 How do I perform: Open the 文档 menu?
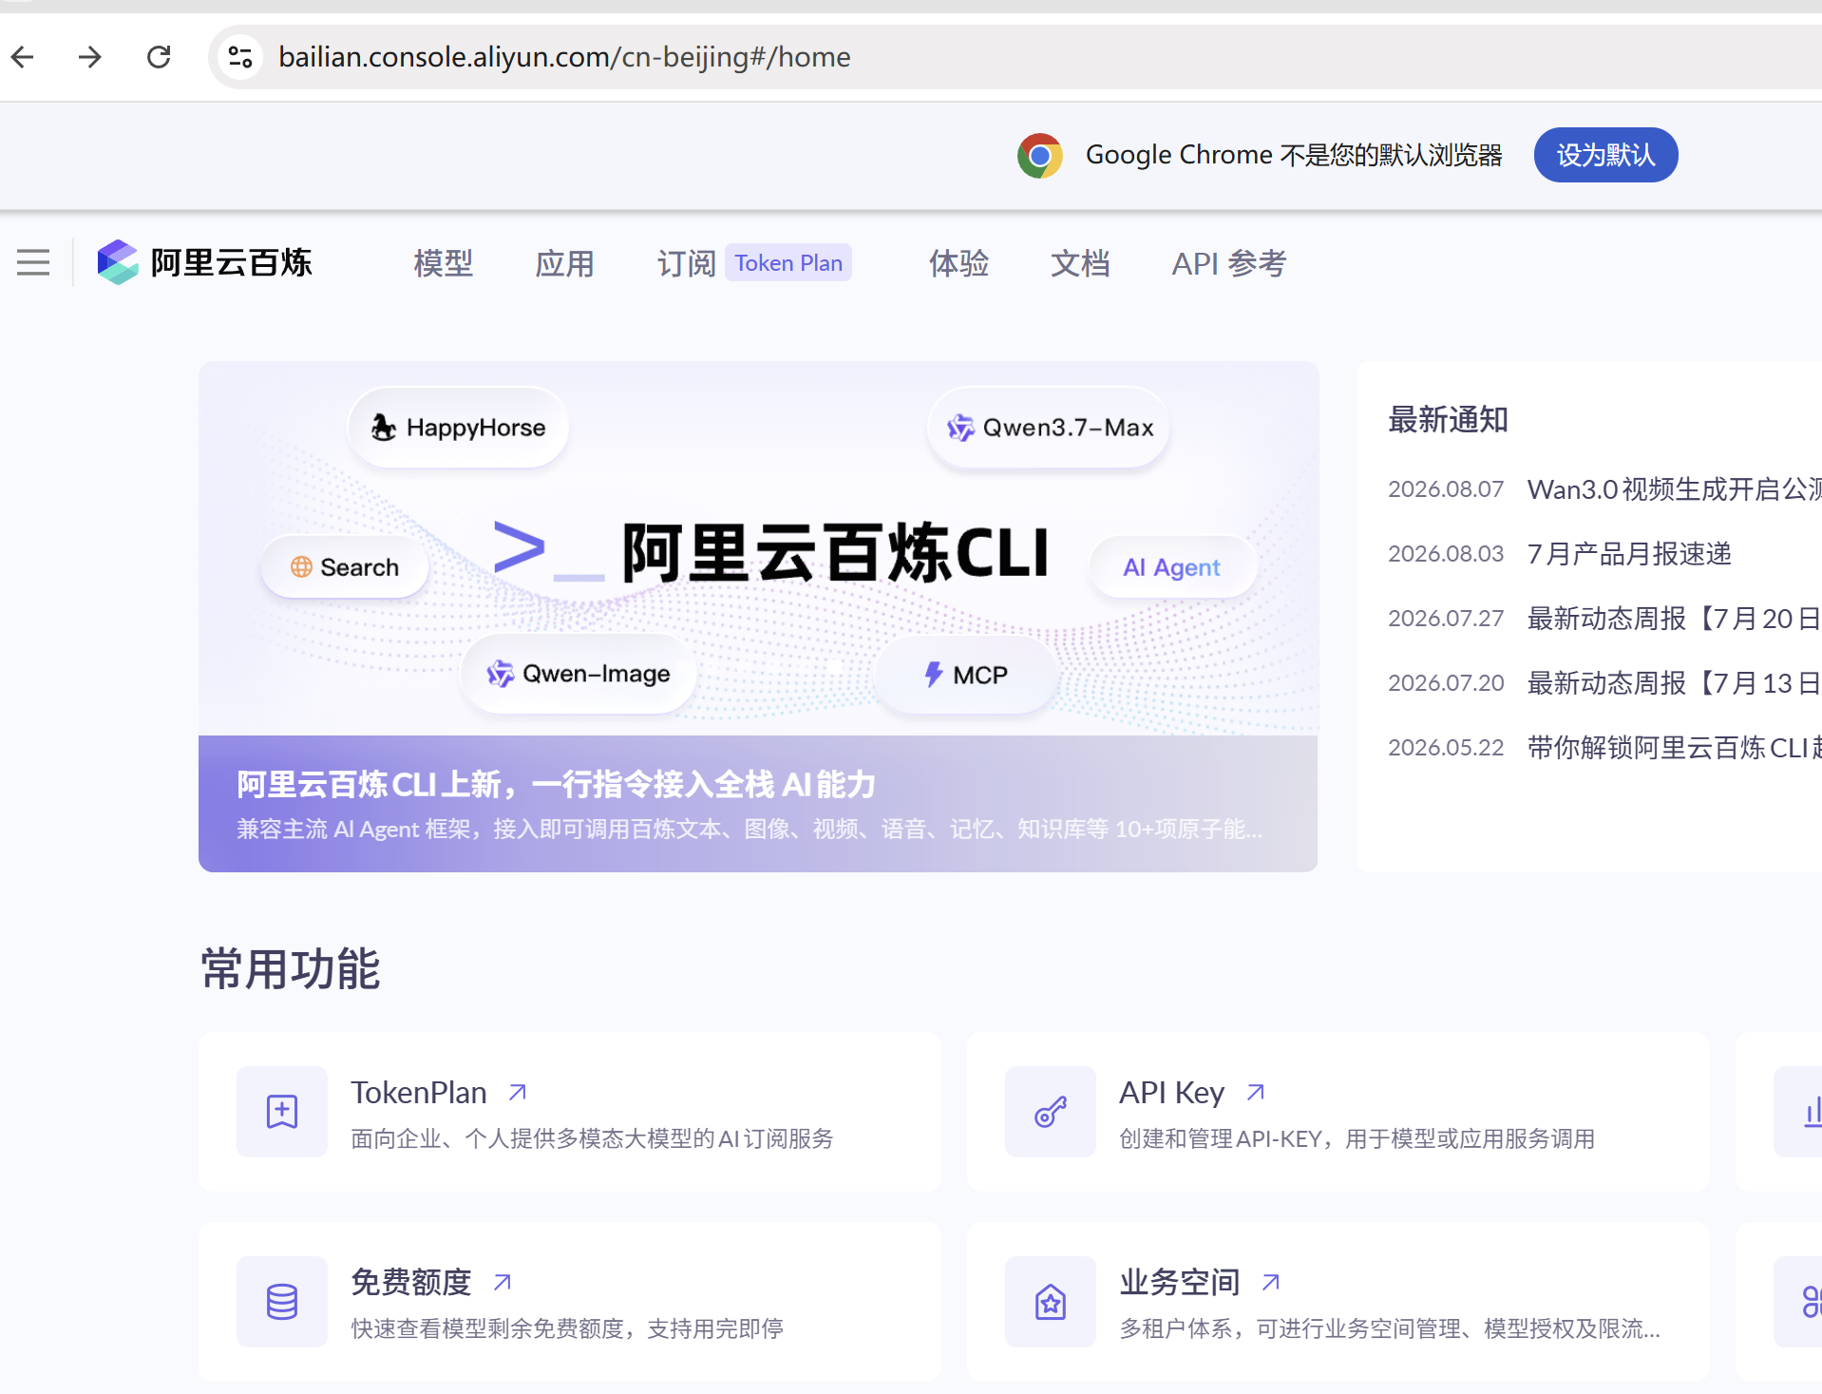1080,263
